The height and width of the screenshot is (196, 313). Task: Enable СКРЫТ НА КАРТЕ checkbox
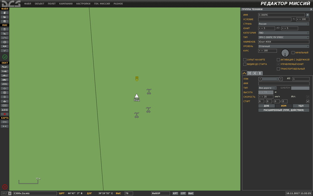coord(245,60)
